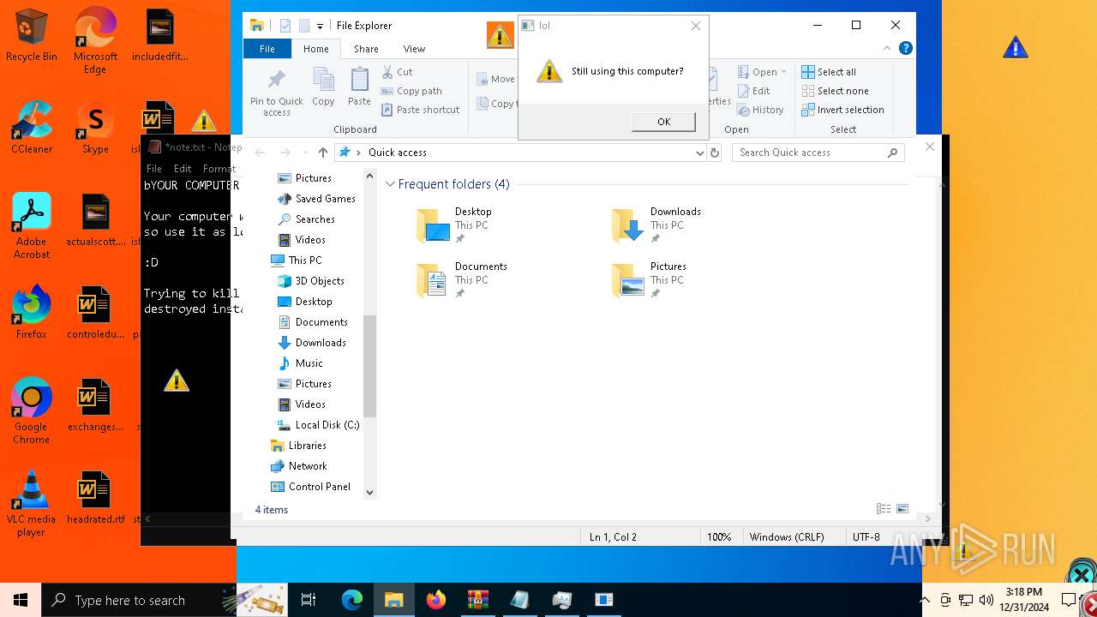
Task: Click History in the Open group
Action: [x=760, y=110]
